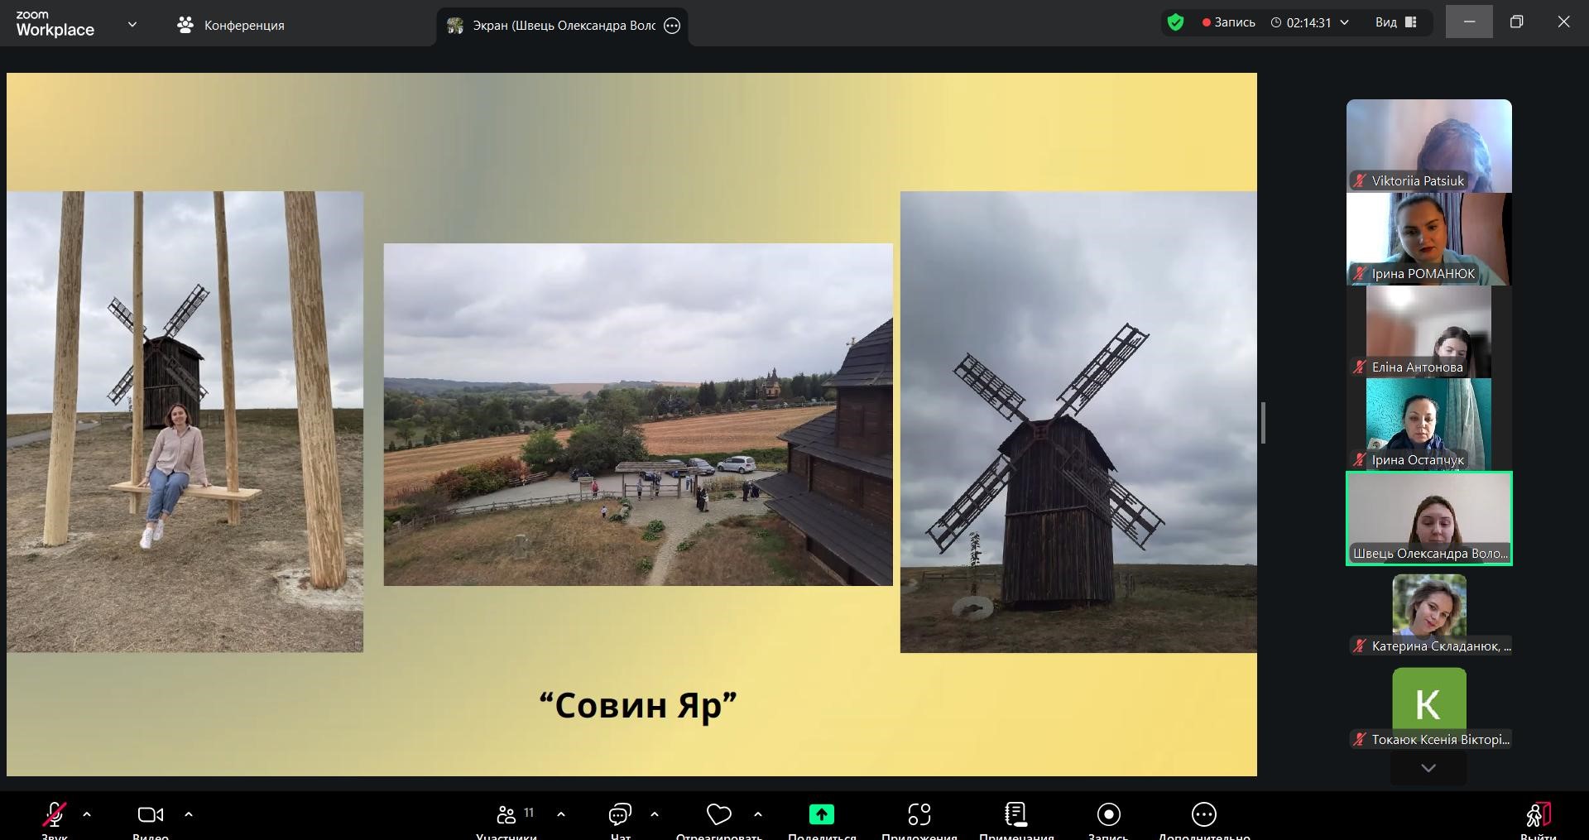Unmute the microphone
The height and width of the screenshot is (840, 1589).
55,815
